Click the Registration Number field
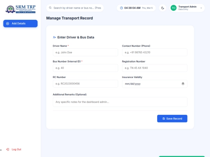The height and width of the screenshot is (157, 210). [154, 68]
